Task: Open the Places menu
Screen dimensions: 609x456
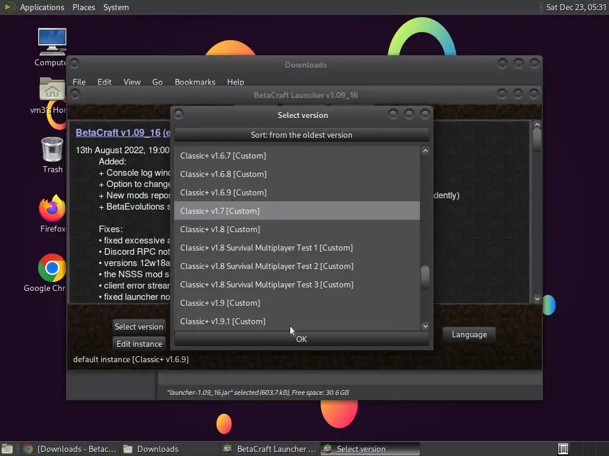Action: (x=83, y=7)
